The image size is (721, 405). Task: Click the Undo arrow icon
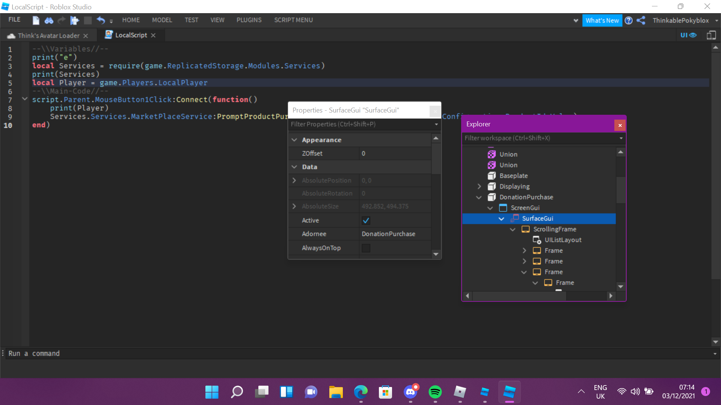(100, 20)
